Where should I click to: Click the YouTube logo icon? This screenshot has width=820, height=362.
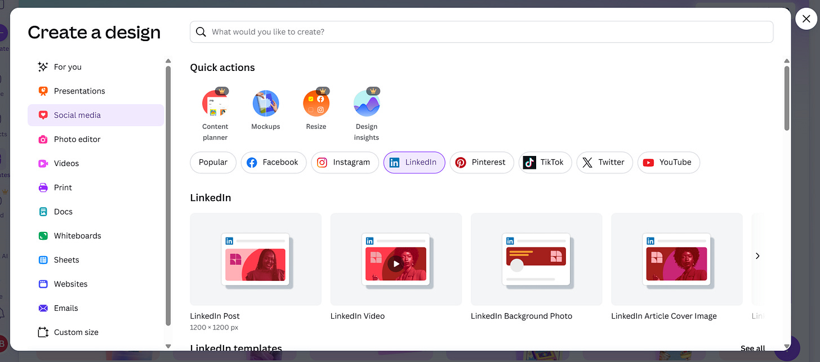point(648,163)
